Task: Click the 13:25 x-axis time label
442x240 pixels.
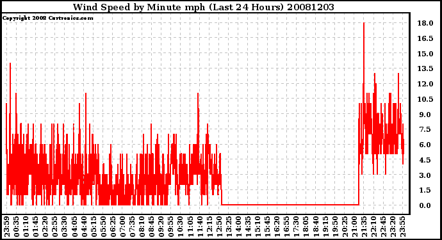Action: coord(228,227)
